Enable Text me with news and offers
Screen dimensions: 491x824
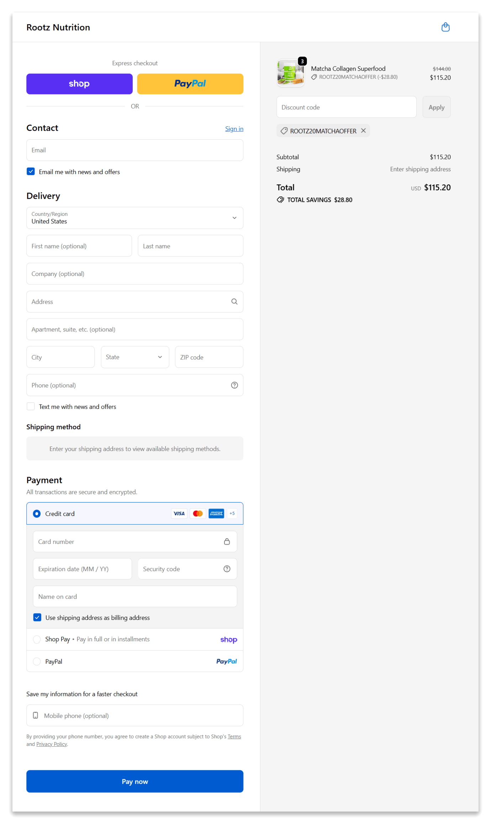pyautogui.click(x=31, y=406)
